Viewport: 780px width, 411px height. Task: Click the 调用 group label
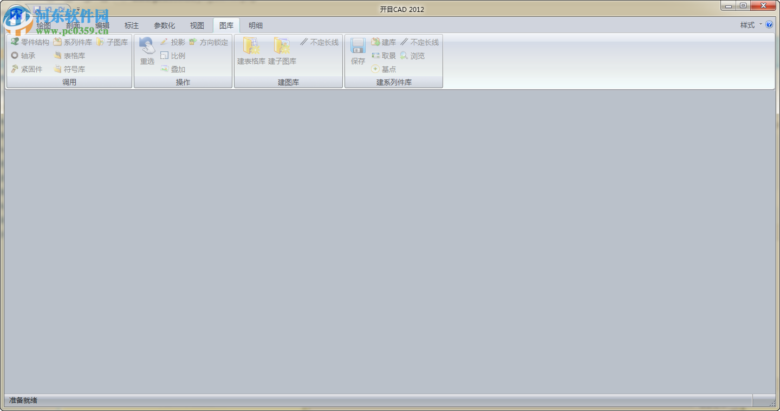click(69, 82)
